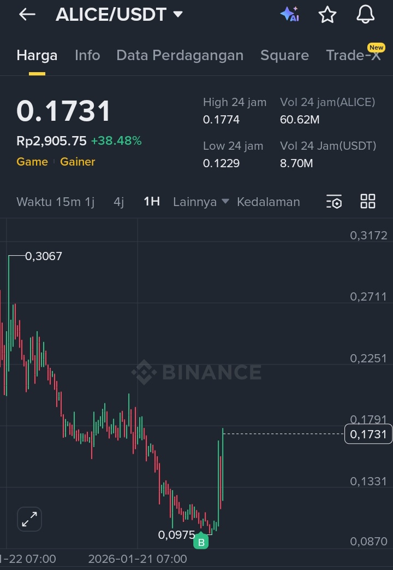This screenshot has height=570, width=393.
Task: Show the Kedalaman depth chart
Action: point(269,202)
